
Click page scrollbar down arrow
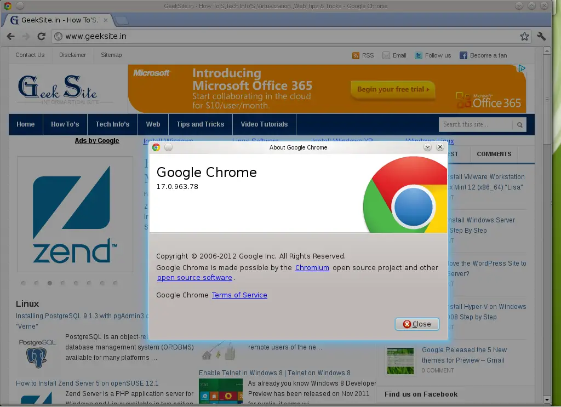(546, 399)
